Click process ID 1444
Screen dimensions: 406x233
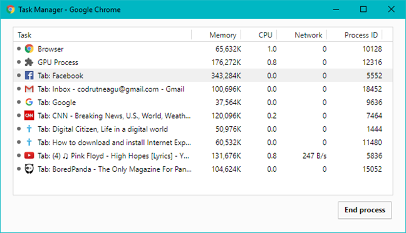374,129
